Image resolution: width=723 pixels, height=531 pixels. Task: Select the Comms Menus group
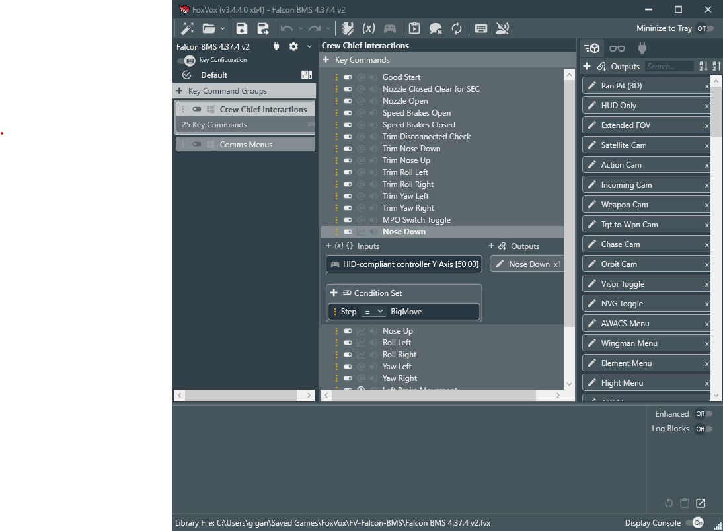(245, 144)
